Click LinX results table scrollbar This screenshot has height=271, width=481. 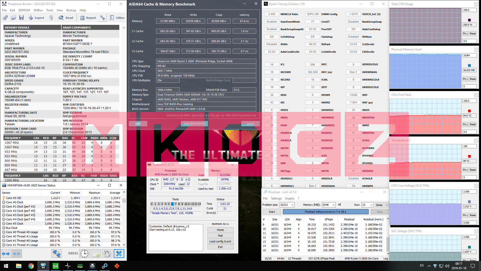pyautogui.click(x=388, y=237)
